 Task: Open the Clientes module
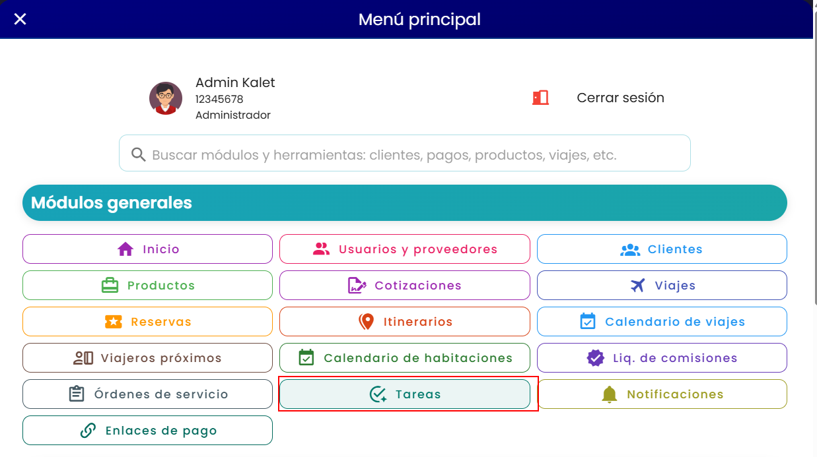tap(662, 249)
